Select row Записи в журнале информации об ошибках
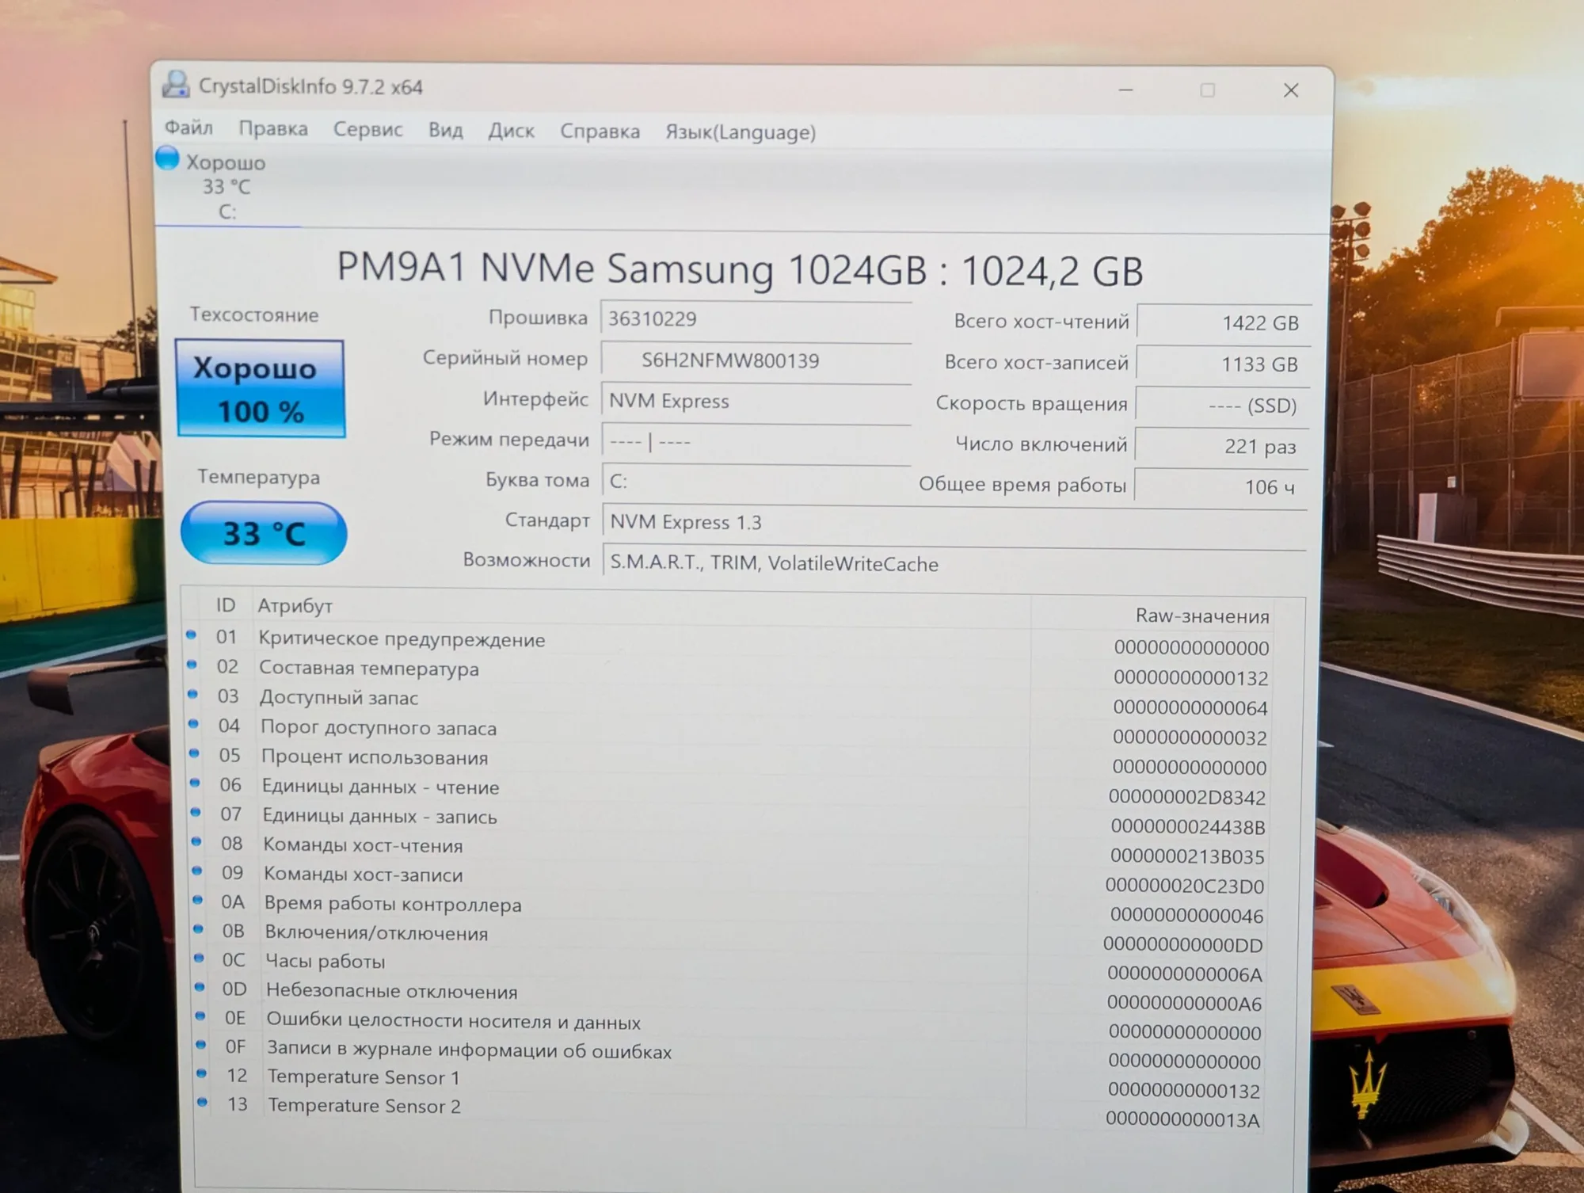Viewport: 1584px width, 1193px height. 729,1054
